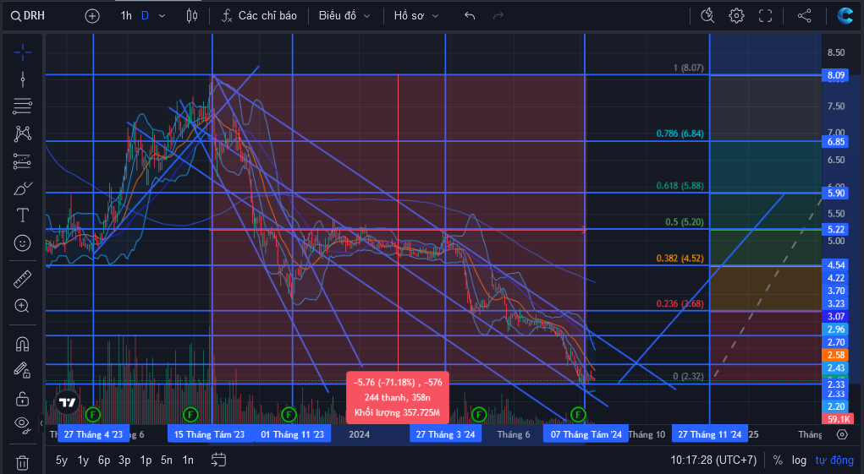Set range to 6p
This screenshot has width=864, height=474.
pyautogui.click(x=103, y=460)
